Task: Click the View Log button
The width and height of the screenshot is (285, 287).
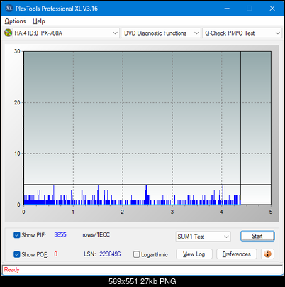Action: click(x=194, y=254)
